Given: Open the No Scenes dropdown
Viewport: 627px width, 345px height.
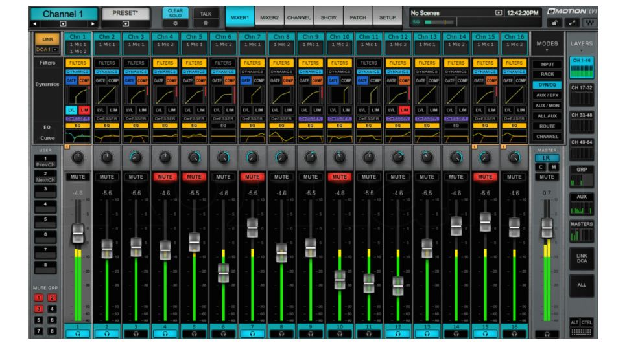Looking at the screenshot, I should coord(498,13).
